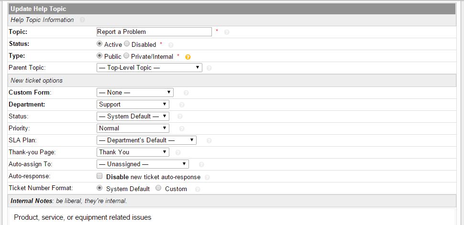Open the Parent Topic dropdown
Screen dimensions: 464x225
(149, 68)
